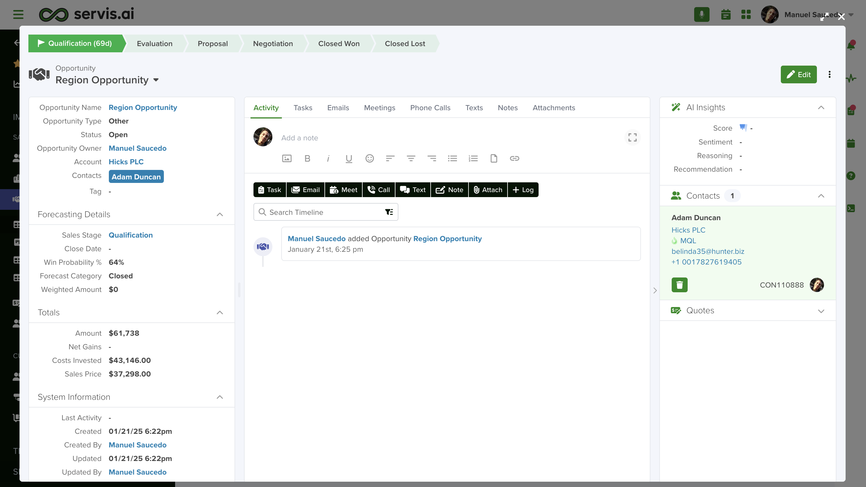Open the belinda35@hunter.biz email link
Image resolution: width=866 pixels, height=487 pixels.
click(x=707, y=251)
